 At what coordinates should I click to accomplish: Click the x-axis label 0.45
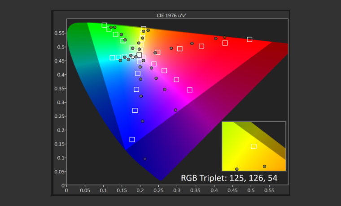232,191
